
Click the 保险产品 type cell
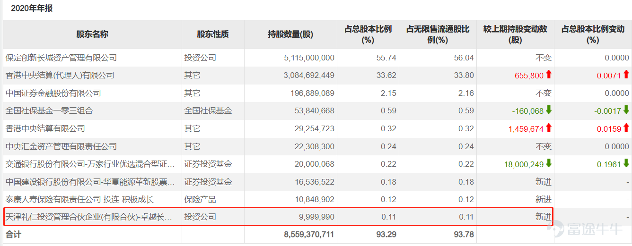(200, 200)
